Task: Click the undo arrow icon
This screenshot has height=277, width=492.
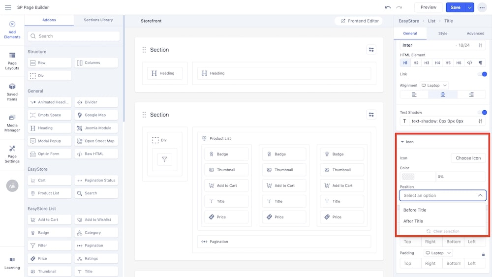Action: click(x=388, y=7)
